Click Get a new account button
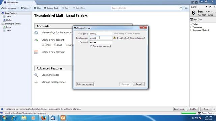The width and height of the screenshot is (216, 121). click(85, 84)
